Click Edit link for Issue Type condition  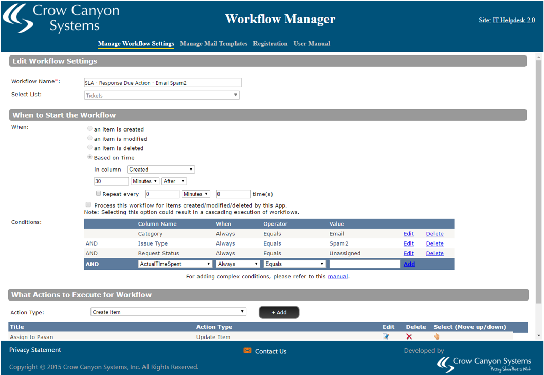[x=408, y=243]
